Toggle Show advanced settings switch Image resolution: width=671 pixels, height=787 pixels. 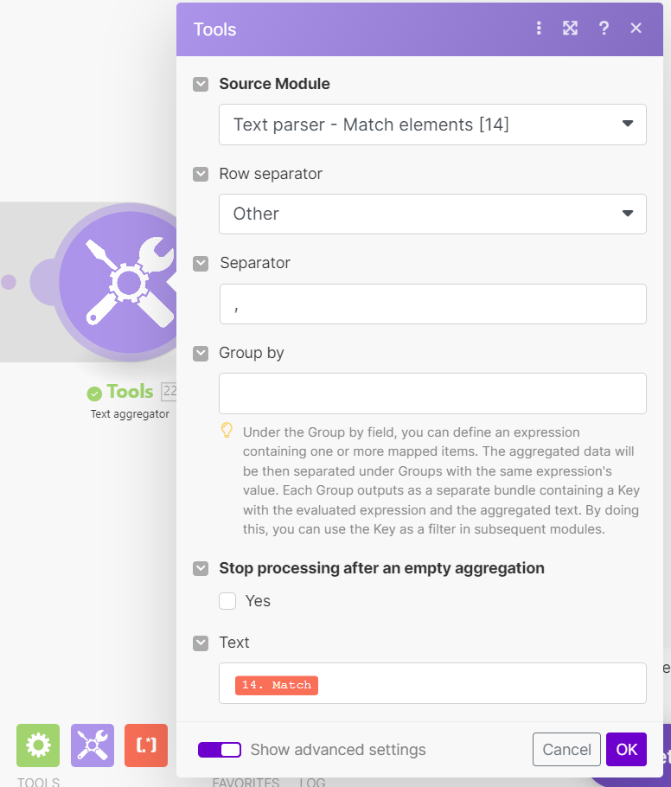click(x=220, y=750)
